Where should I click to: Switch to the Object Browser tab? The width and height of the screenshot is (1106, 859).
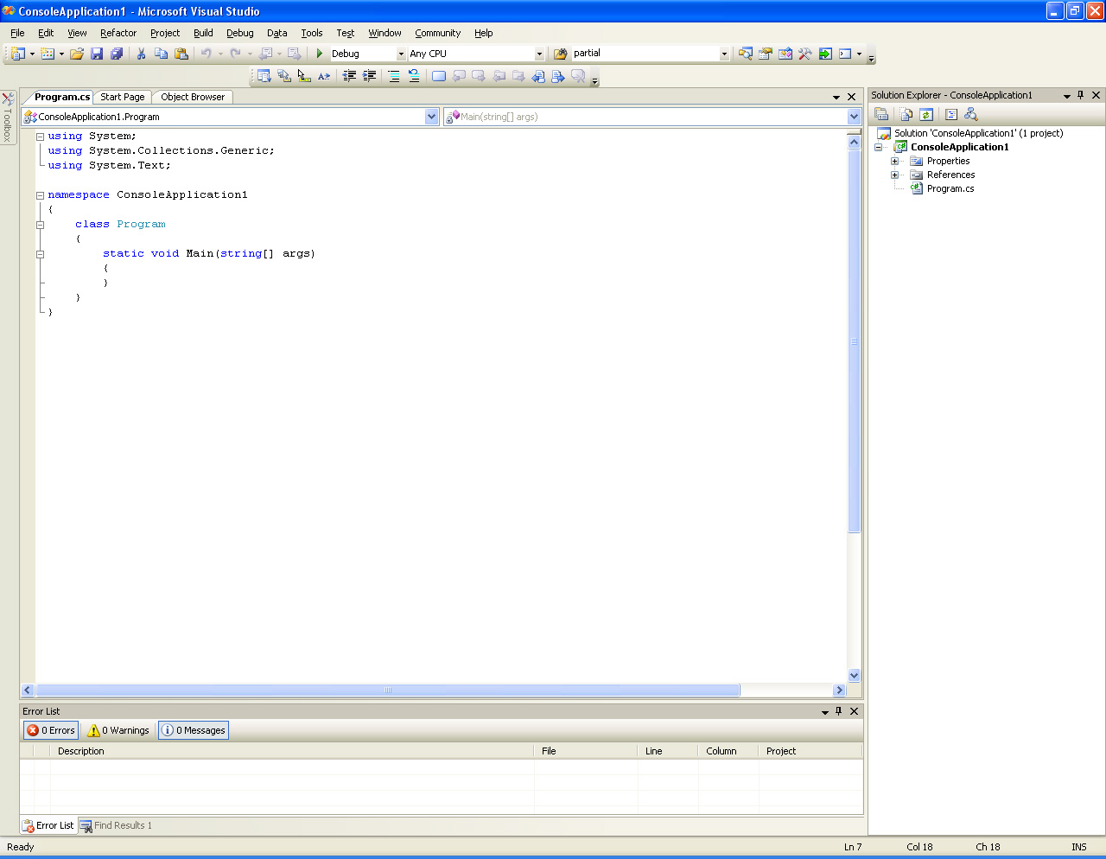point(193,97)
